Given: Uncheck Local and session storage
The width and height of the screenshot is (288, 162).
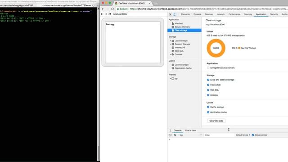Looking at the screenshot, I should point(208,80).
